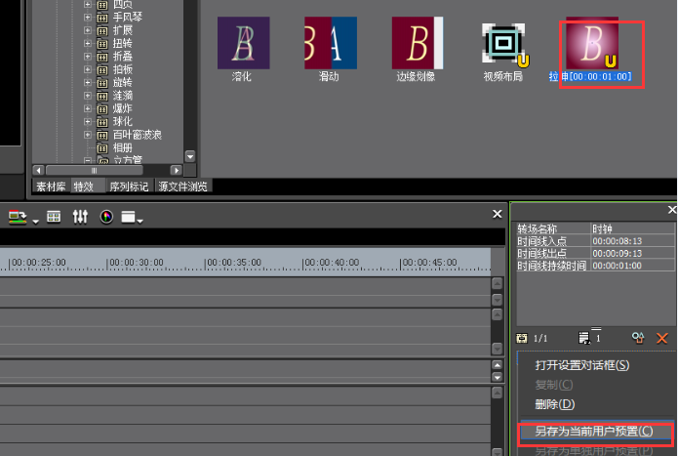Expand the 涟漪 folder plus sign

(88, 95)
